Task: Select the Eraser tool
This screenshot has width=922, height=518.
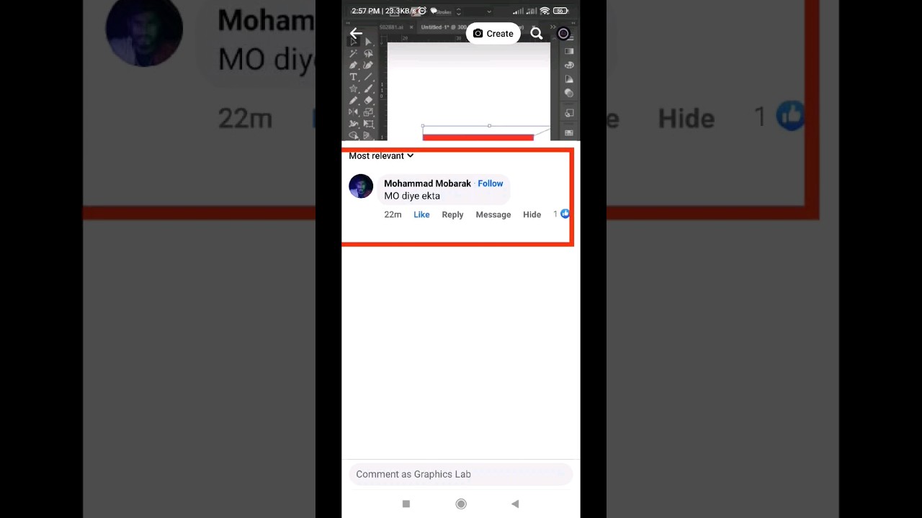Action: pyautogui.click(x=368, y=100)
